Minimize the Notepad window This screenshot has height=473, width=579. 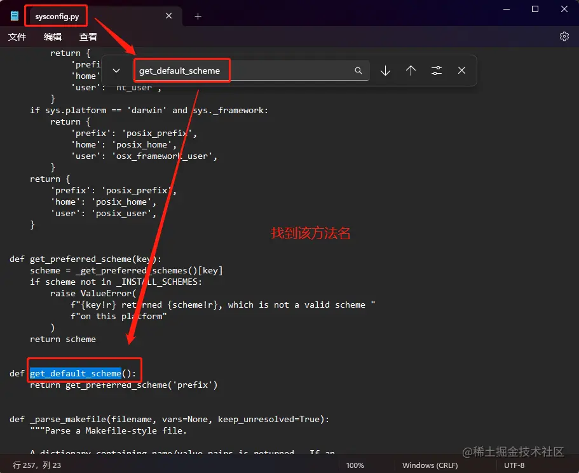tap(507, 9)
